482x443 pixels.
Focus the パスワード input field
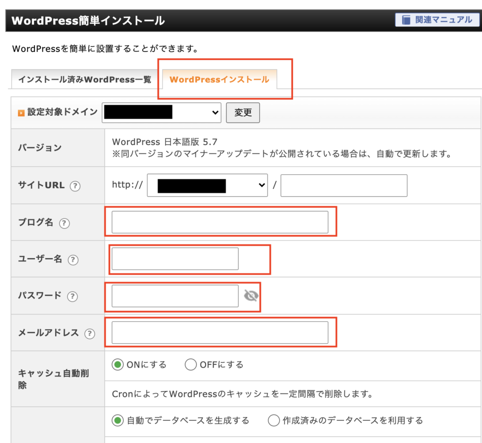pyautogui.click(x=175, y=296)
